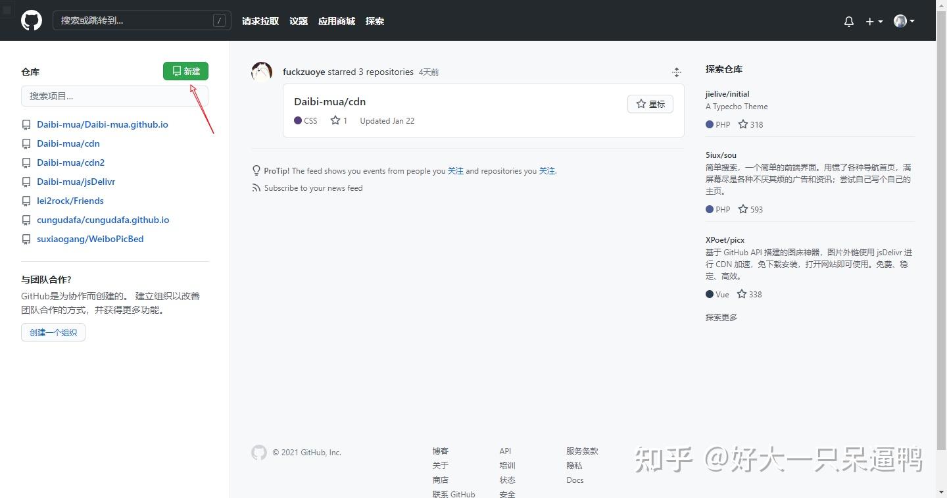Open the 探索更多 link

tap(721, 317)
